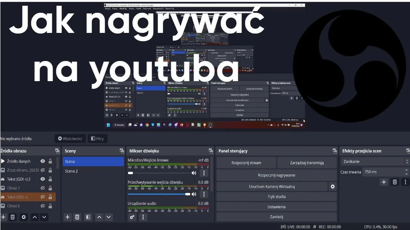Click Rozpocznij nagrywanie in the control panel
This screenshot has height=230, width=410.
click(x=276, y=175)
